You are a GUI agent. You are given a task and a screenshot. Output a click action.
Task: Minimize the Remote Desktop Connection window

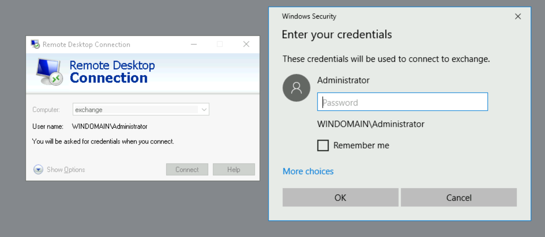pyautogui.click(x=194, y=44)
